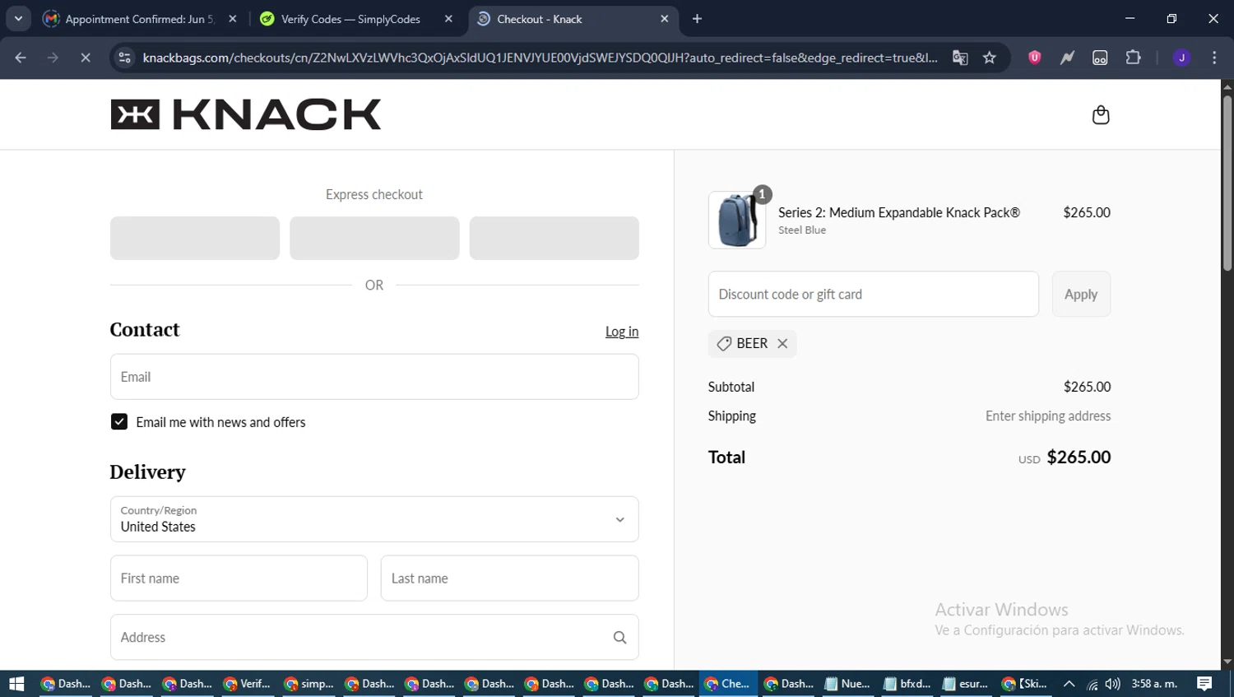Click the Knack Pack backpack thumbnail
This screenshot has width=1234, height=697.
[737, 220]
